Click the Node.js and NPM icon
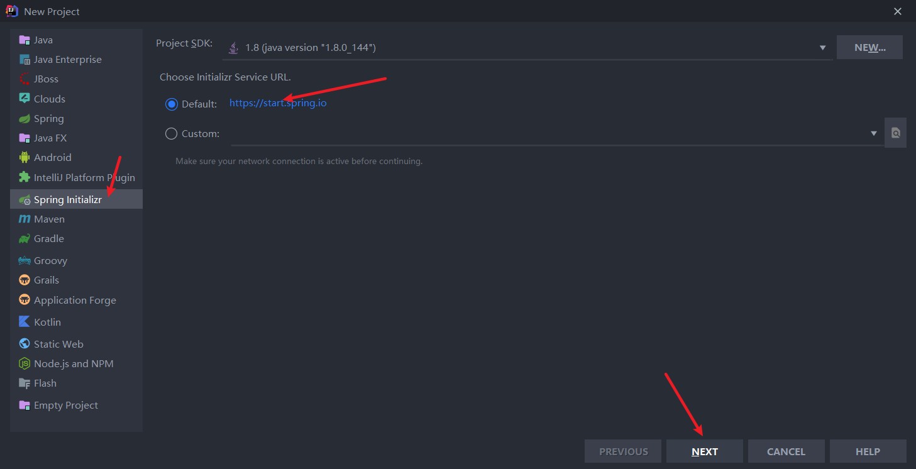This screenshot has height=469, width=916. (x=25, y=364)
